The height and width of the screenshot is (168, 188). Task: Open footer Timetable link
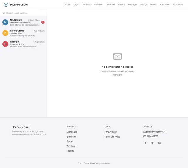coord(71,146)
